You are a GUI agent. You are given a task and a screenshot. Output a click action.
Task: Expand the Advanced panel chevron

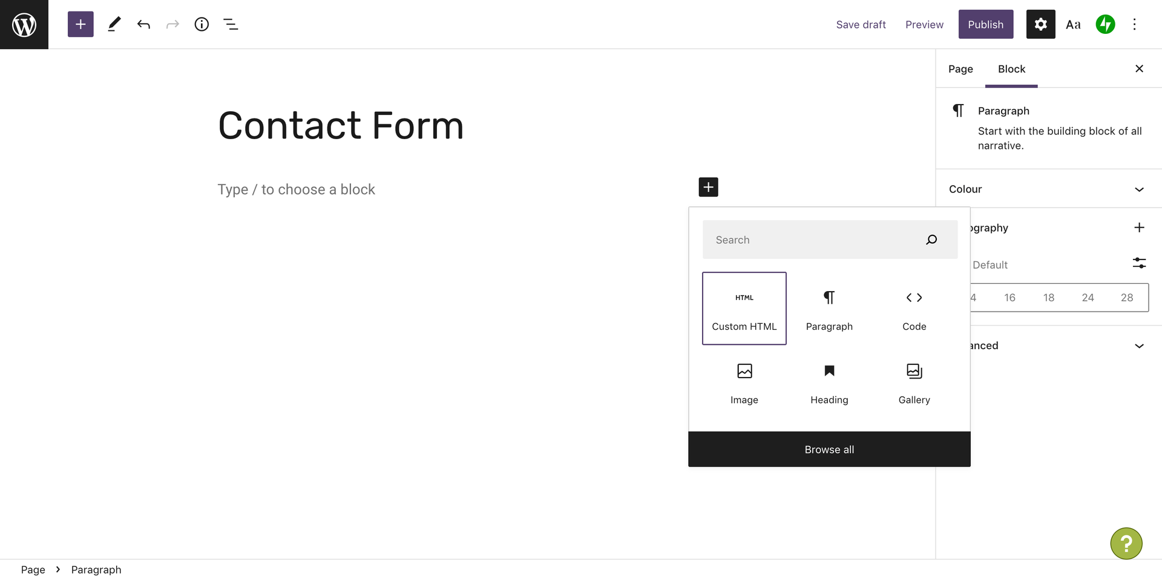[x=1139, y=345]
